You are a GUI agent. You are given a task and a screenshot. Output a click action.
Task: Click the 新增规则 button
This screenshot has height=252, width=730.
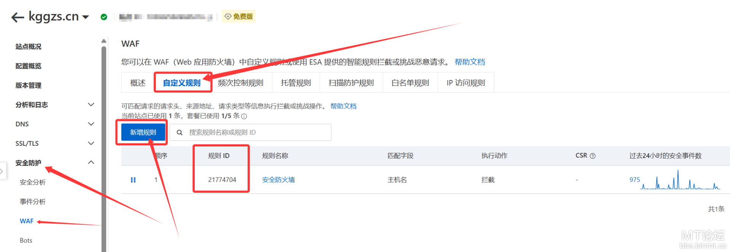[x=143, y=132]
